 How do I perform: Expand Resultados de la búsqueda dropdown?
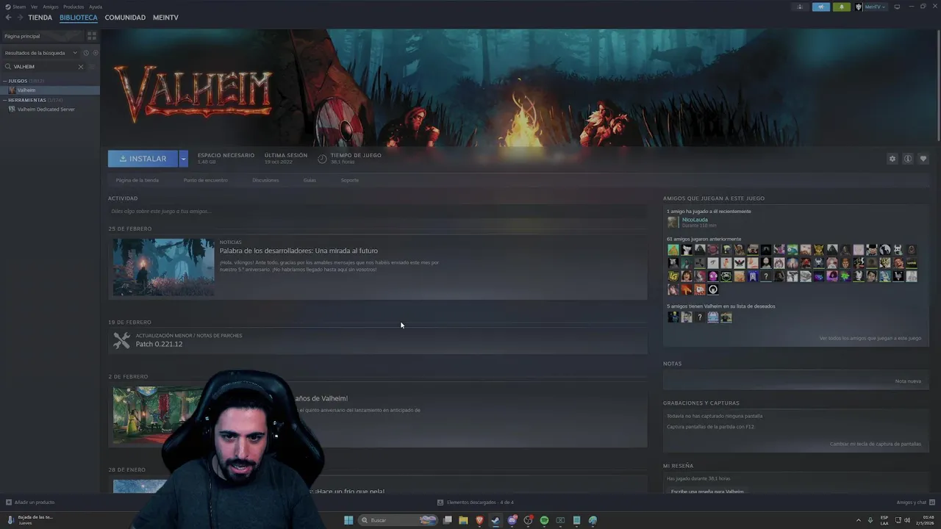pyautogui.click(x=40, y=53)
